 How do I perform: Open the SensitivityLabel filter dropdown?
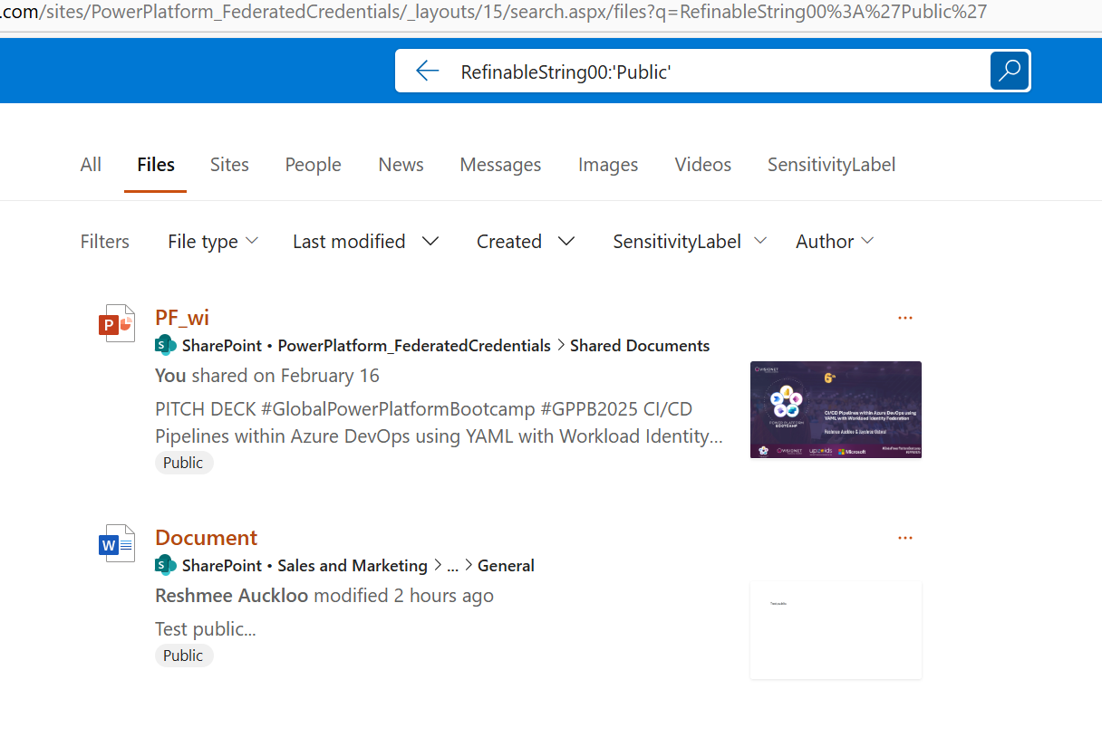(690, 242)
